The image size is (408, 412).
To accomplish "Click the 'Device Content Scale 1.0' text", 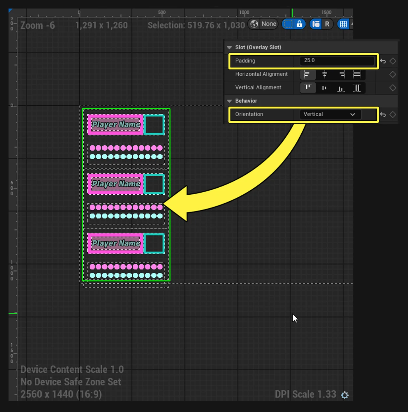I will click(72, 370).
